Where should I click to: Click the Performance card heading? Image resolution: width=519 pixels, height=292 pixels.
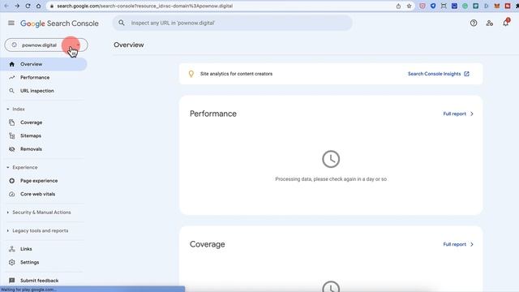pyautogui.click(x=213, y=114)
